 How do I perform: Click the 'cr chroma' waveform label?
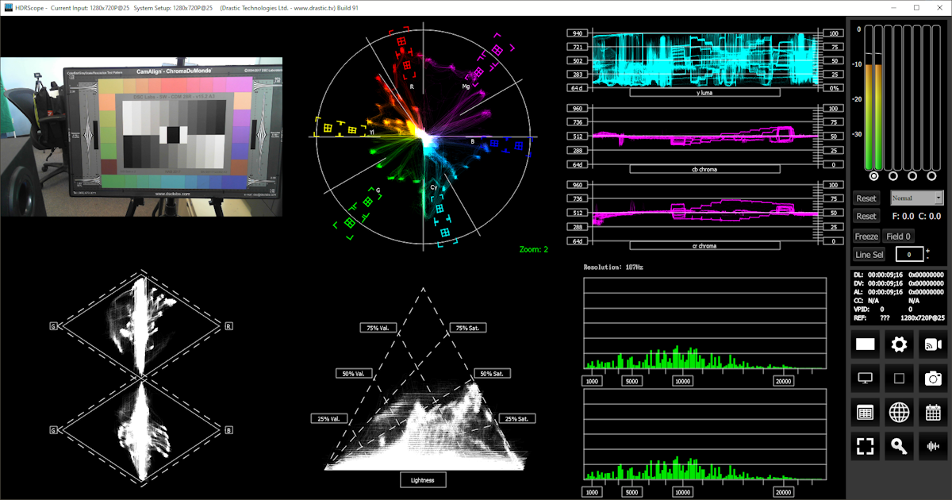tap(704, 246)
